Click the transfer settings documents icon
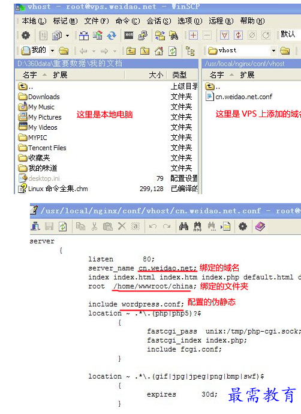The height and width of the screenshot is (414, 301). (57, 35)
